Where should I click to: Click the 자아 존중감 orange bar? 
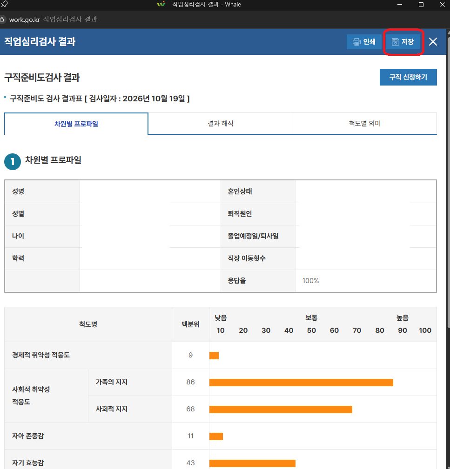pos(216,436)
